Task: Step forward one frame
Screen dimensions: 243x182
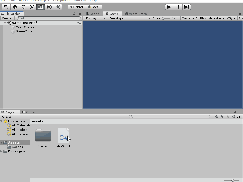Action: tap(186, 7)
